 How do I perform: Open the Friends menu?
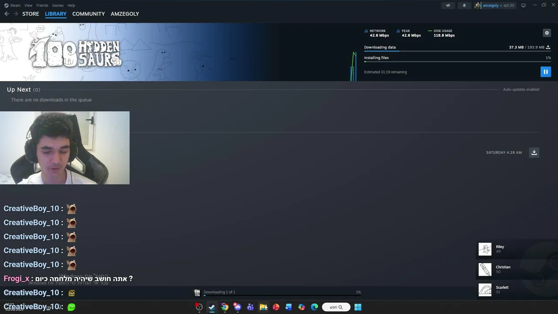click(x=42, y=5)
